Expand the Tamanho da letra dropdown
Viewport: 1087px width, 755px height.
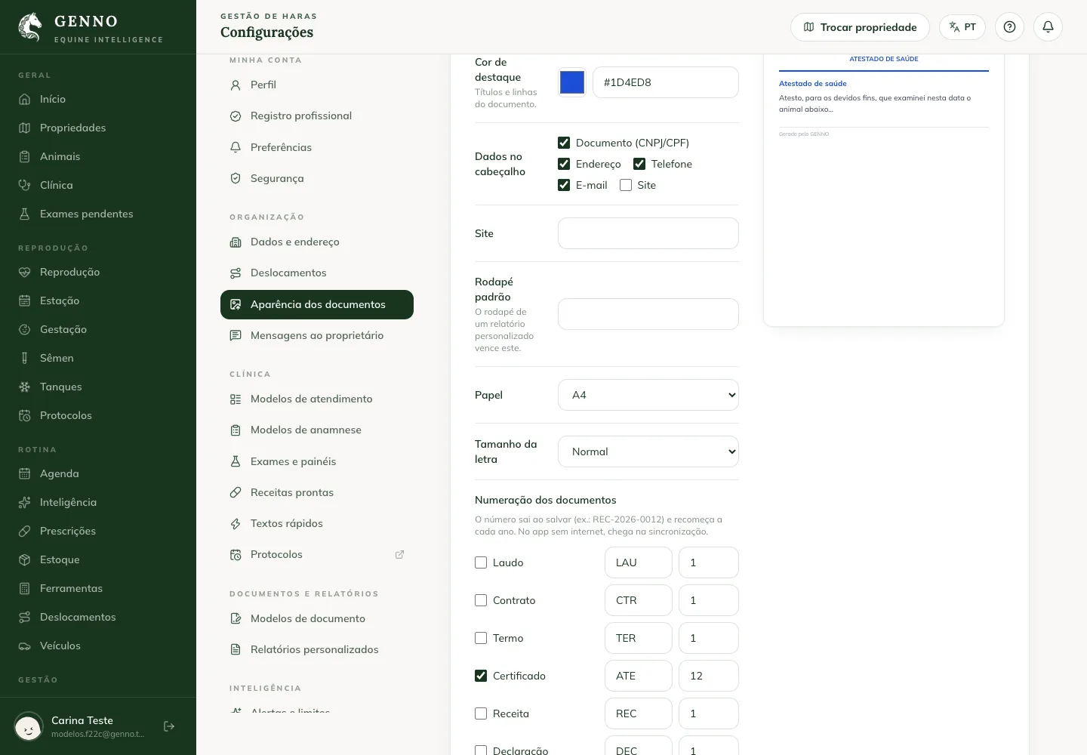pos(648,451)
